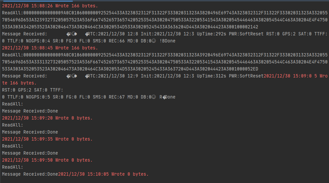The height and width of the screenshot is (183, 329).
Task: Click the wrapped red 'te 166 bytes.' line
Action: click(x=19, y=83)
